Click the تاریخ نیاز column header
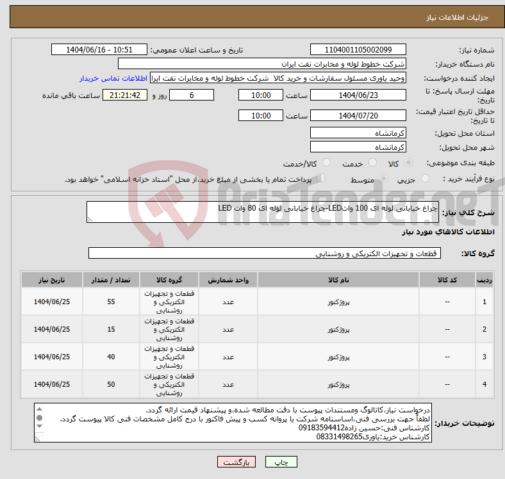Viewport: 505px width, 479px height. point(51,280)
